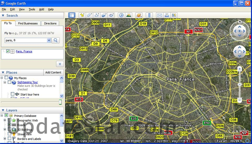
Task: Open the Paris, France result link
Action: (x=24, y=51)
